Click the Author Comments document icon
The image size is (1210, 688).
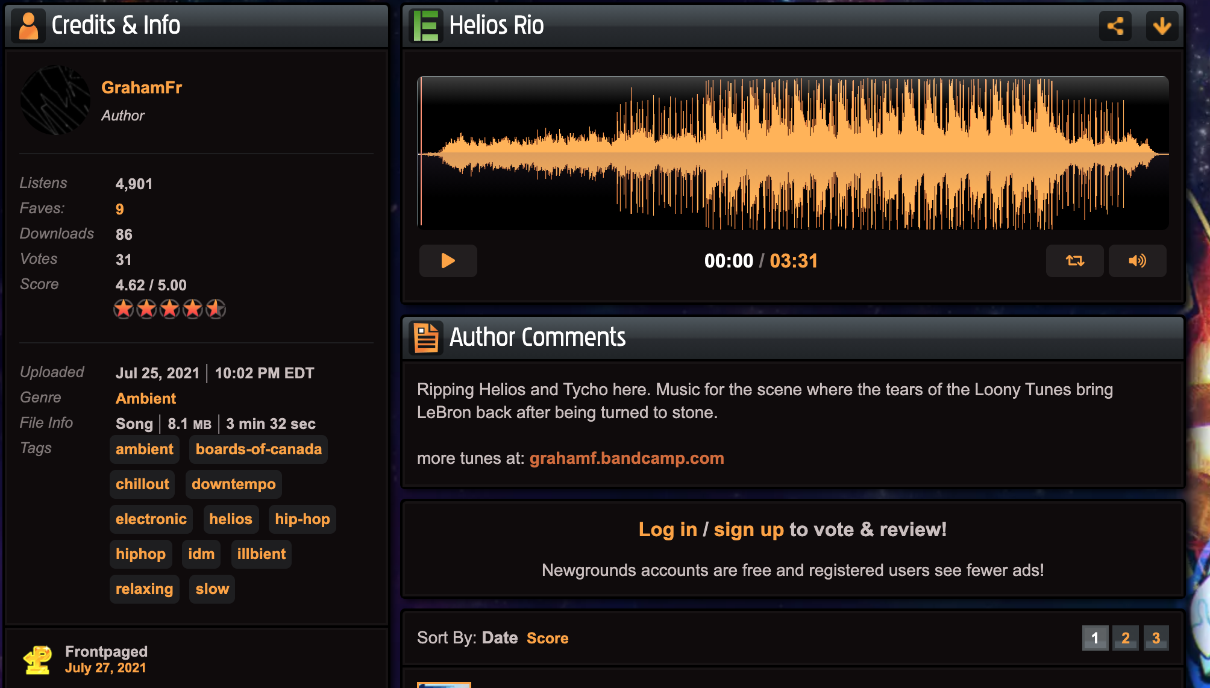point(426,337)
